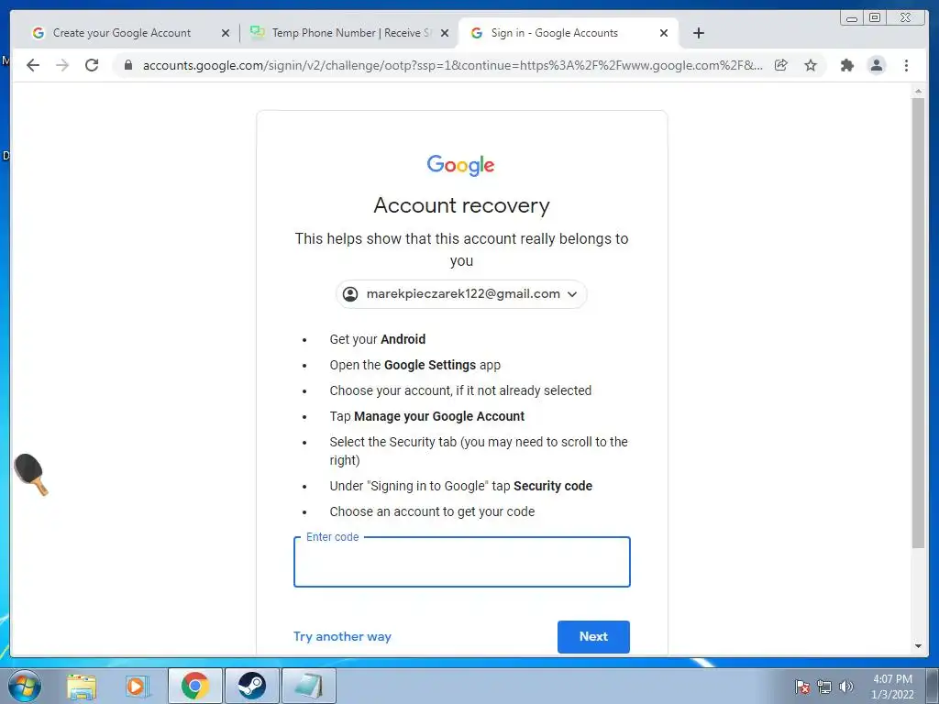Open the Extensions puzzle icon
This screenshot has height=704, width=939.
click(x=846, y=65)
